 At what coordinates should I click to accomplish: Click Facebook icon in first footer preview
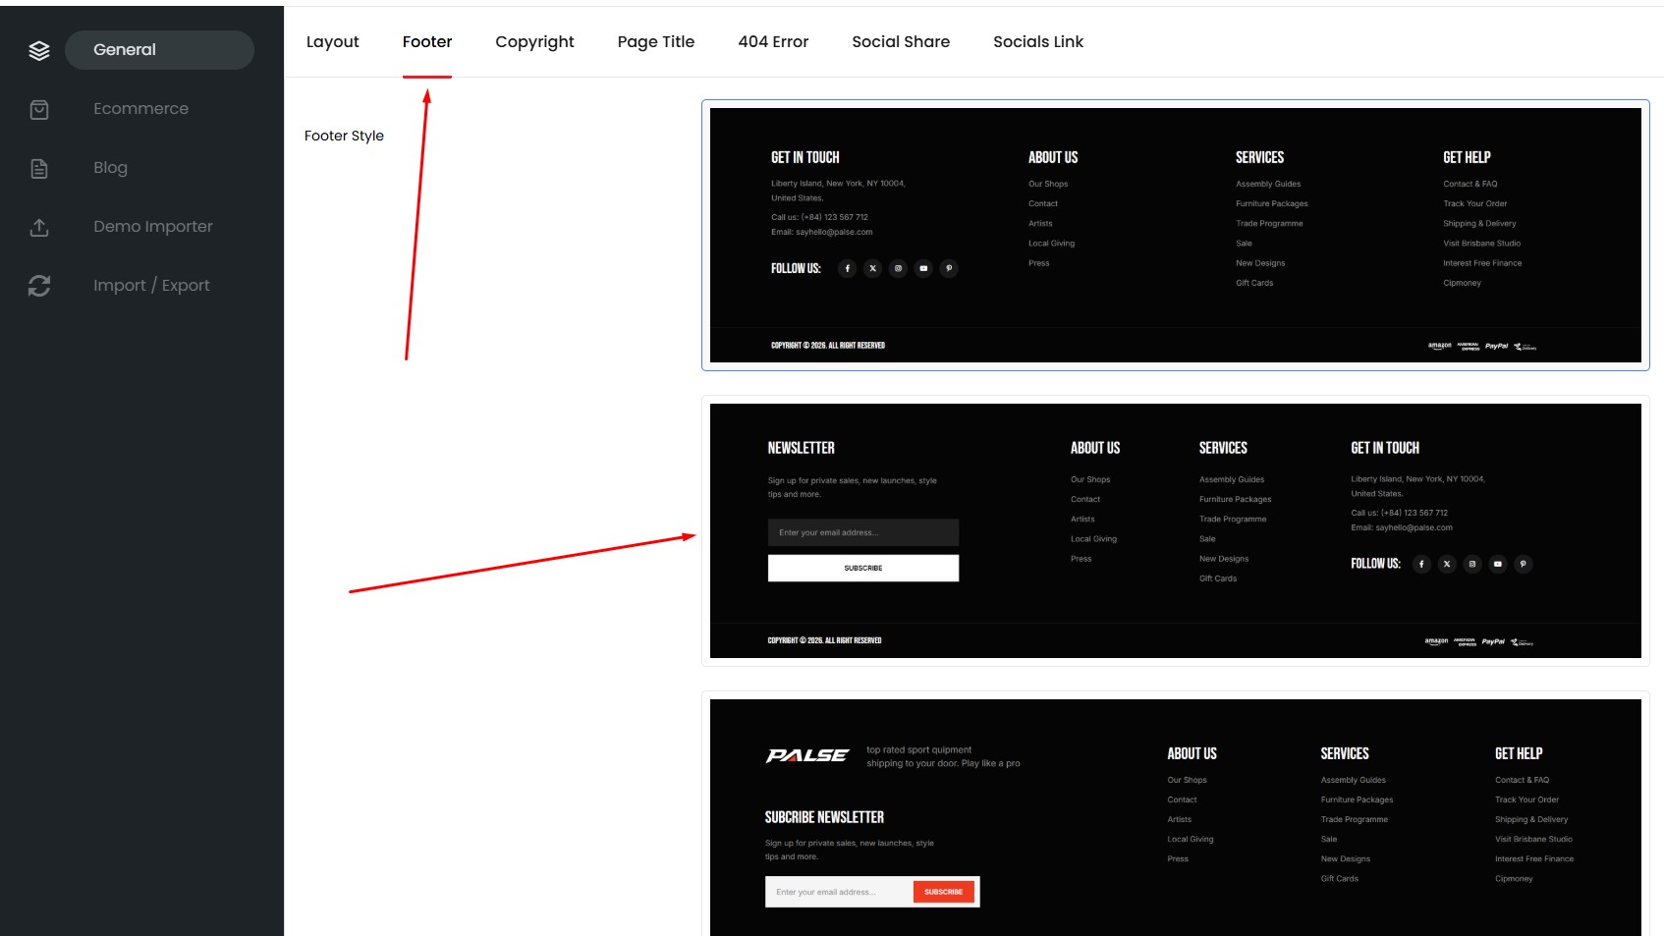(847, 268)
